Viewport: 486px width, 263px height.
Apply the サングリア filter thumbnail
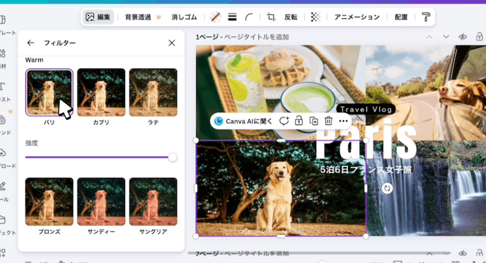click(153, 201)
